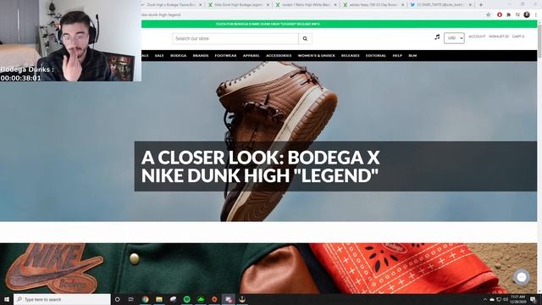Open the FOOTWEAR menu
This screenshot has height=305, width=542.
(225, 56)
